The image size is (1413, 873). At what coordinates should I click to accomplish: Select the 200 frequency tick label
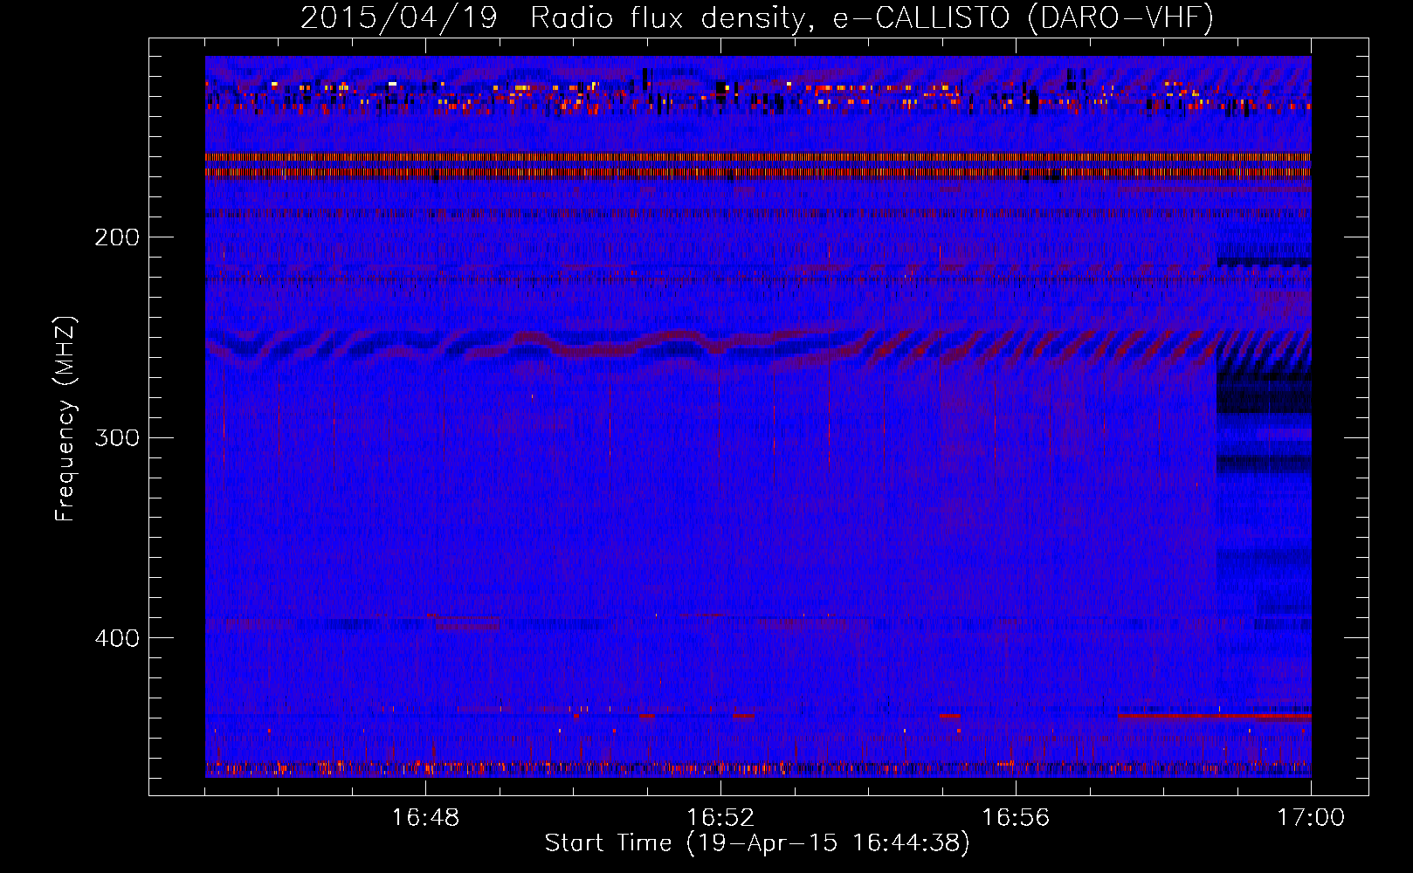(x=117, y=237)
